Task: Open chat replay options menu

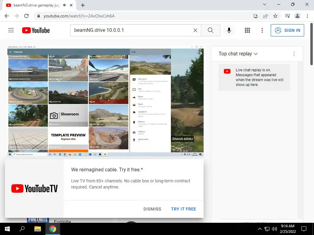Action: (x=294, y=54)
